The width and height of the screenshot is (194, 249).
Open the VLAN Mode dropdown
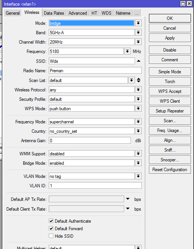138,176
